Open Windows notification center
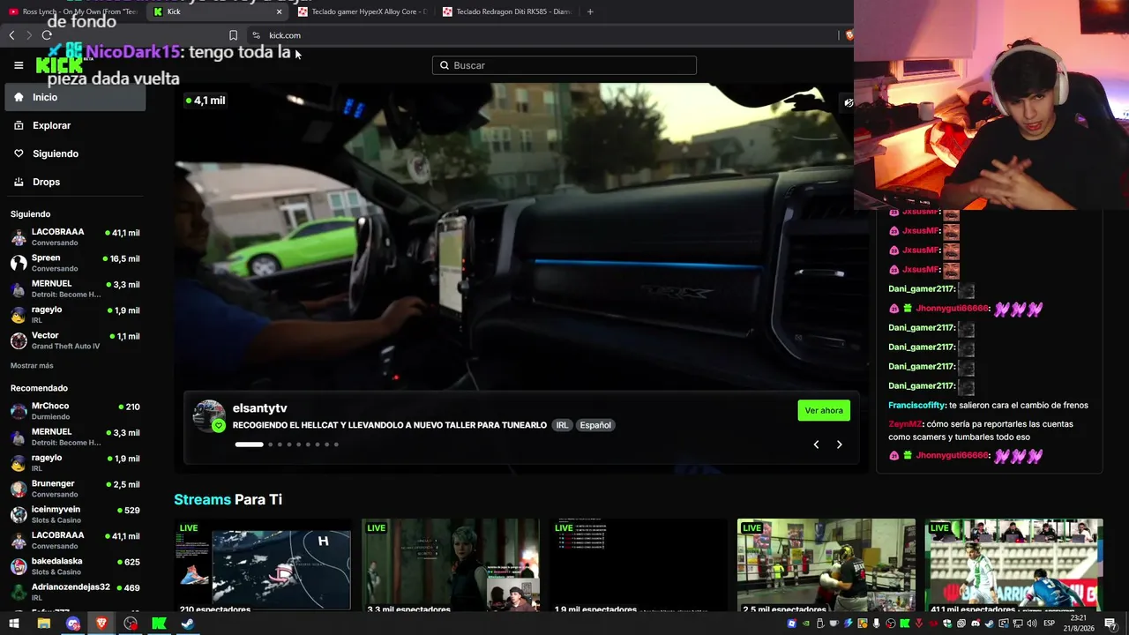 click(x=1110, y=624)
